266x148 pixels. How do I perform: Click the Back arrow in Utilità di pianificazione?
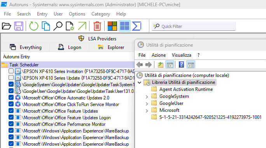click(140, 64)
